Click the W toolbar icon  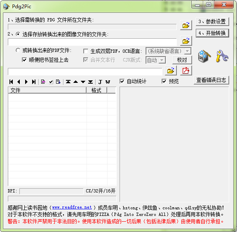108,82
